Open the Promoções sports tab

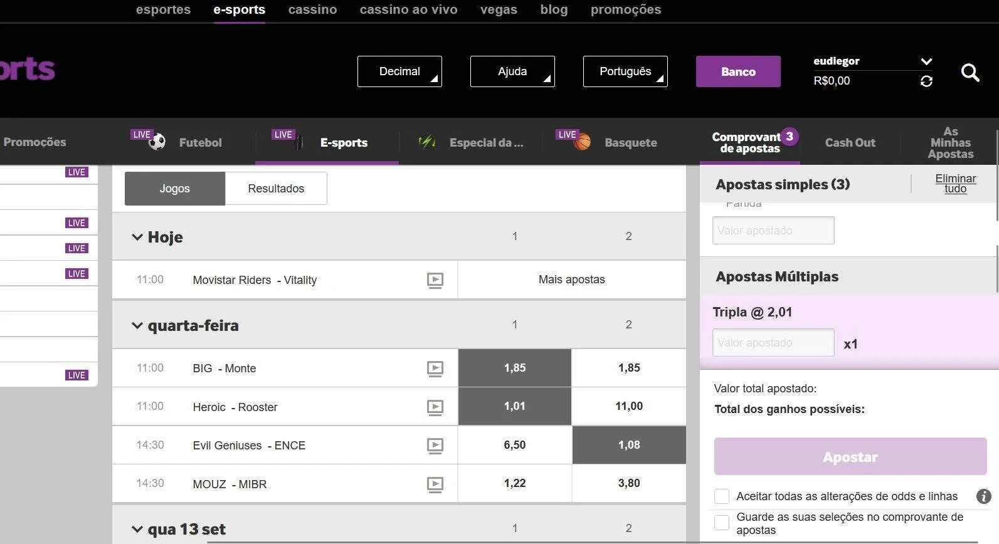point(34,142)
